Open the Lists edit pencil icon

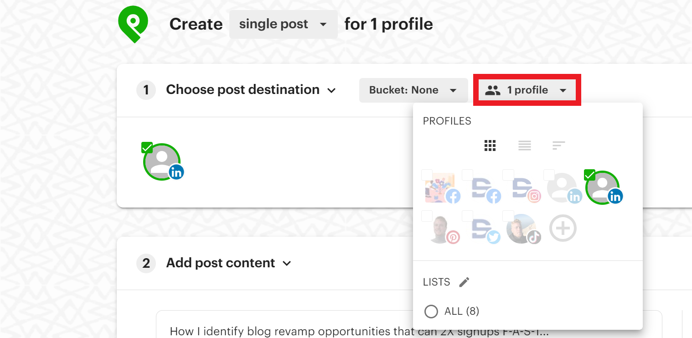[x=464, y=282]
